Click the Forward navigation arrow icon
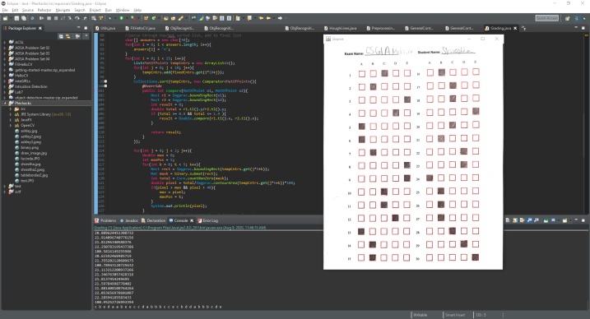The image size is (590, 319). click(x=280, y=18)
